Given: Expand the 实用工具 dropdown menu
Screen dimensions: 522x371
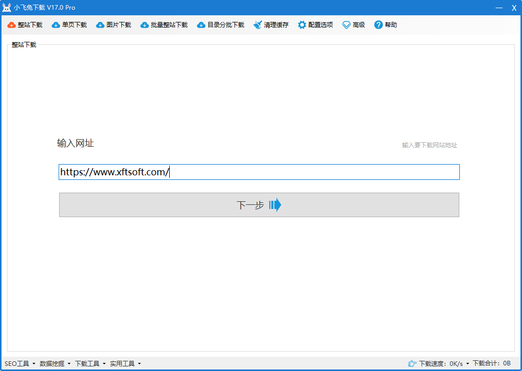Looking at the screenshot, I should click(125, 363).
